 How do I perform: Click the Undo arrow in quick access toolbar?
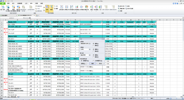(x=6, y=1)
